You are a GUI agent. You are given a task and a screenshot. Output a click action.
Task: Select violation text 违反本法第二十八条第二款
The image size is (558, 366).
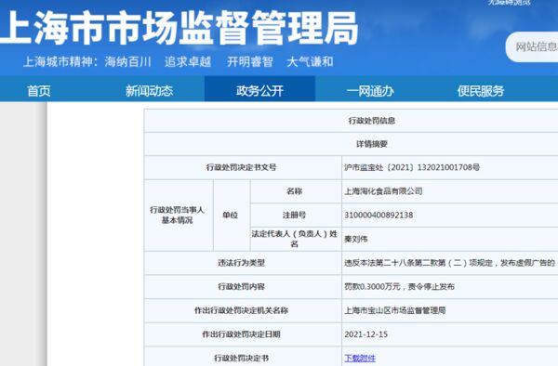click(x=391, y=263)
